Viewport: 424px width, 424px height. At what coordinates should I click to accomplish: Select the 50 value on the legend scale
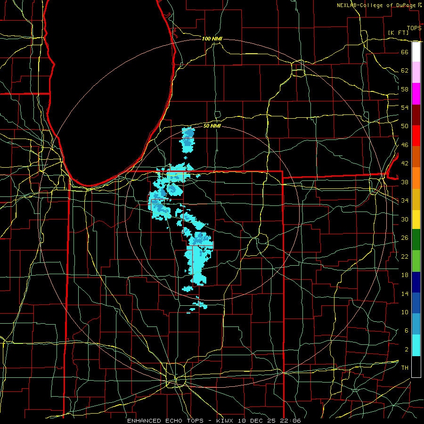click(x=405, y=126)
